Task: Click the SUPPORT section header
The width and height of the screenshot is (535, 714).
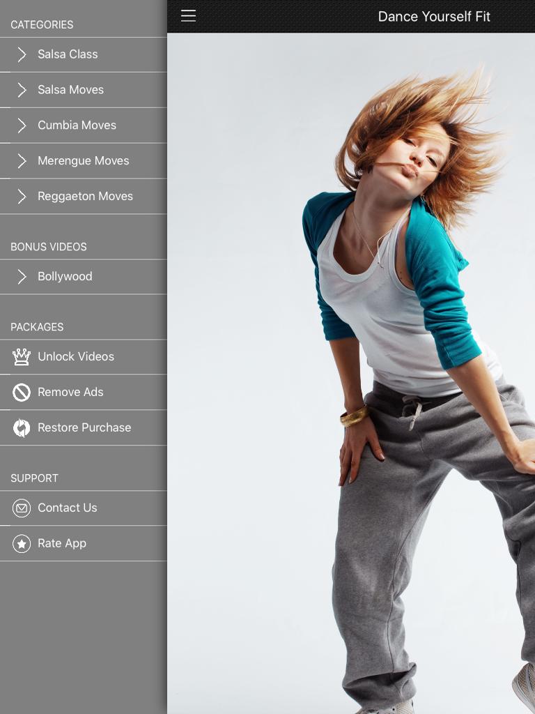Action: click(x=34, y=478)
